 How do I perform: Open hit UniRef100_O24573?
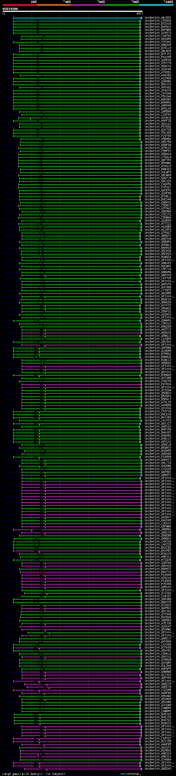pyautogui.click(x=158, y=33)
